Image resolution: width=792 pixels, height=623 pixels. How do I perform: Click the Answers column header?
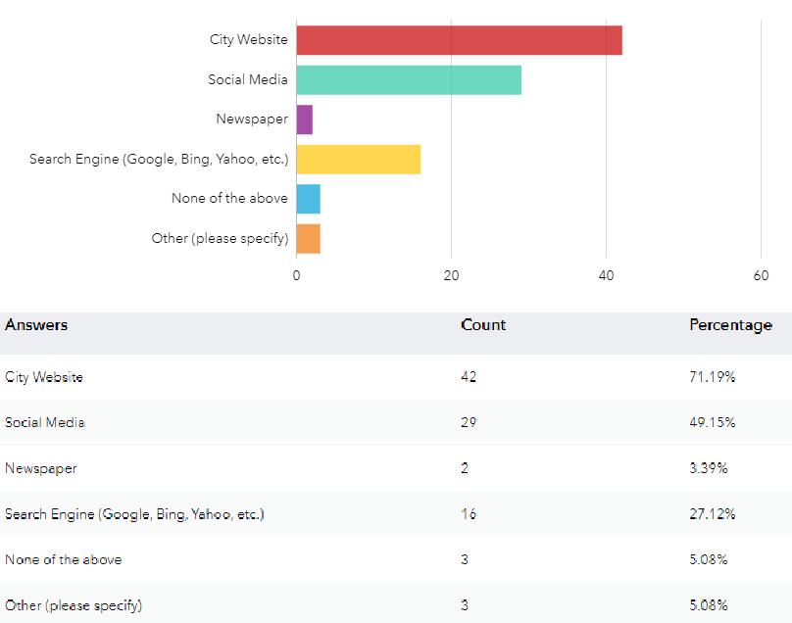(36, 325)
